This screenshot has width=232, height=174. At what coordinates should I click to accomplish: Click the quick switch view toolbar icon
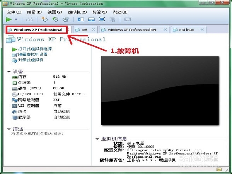pyautogui.click(x=91, y=19)
